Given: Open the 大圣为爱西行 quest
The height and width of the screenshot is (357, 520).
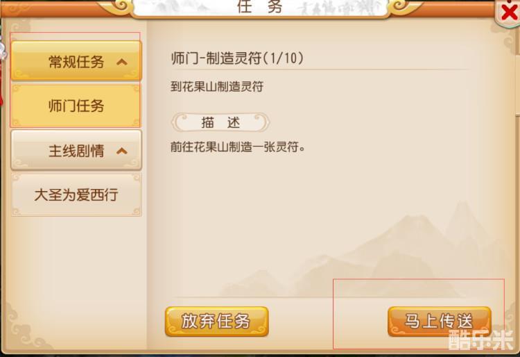Looking at the screenshot, I should pos(76,194).
